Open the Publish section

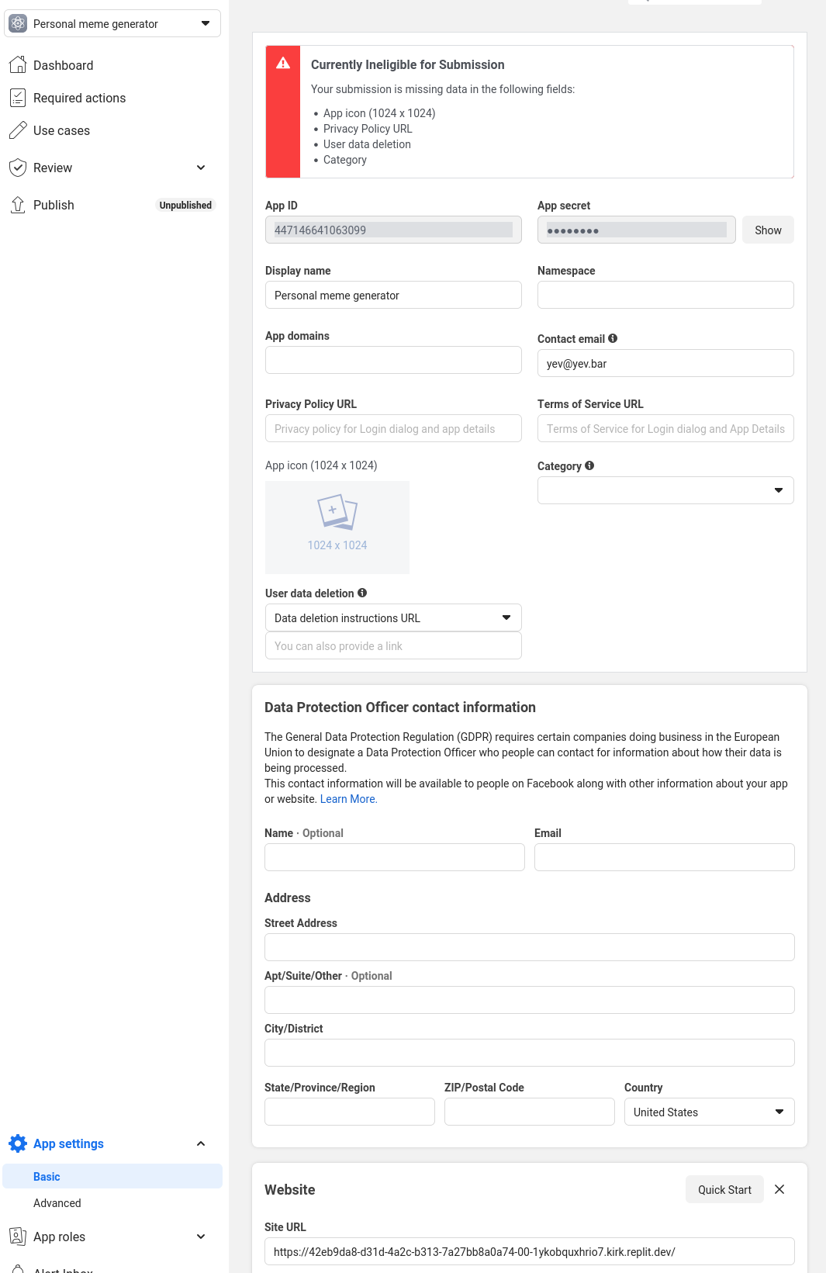coord(54,205)
